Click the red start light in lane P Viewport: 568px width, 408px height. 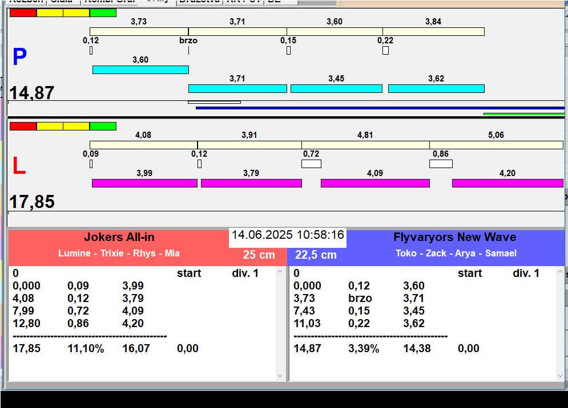pos(23,13)
